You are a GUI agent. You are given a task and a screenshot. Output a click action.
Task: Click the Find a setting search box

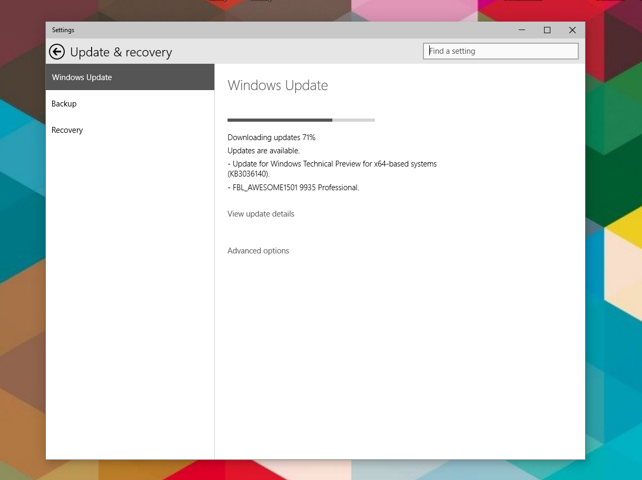tap(501, 51)
